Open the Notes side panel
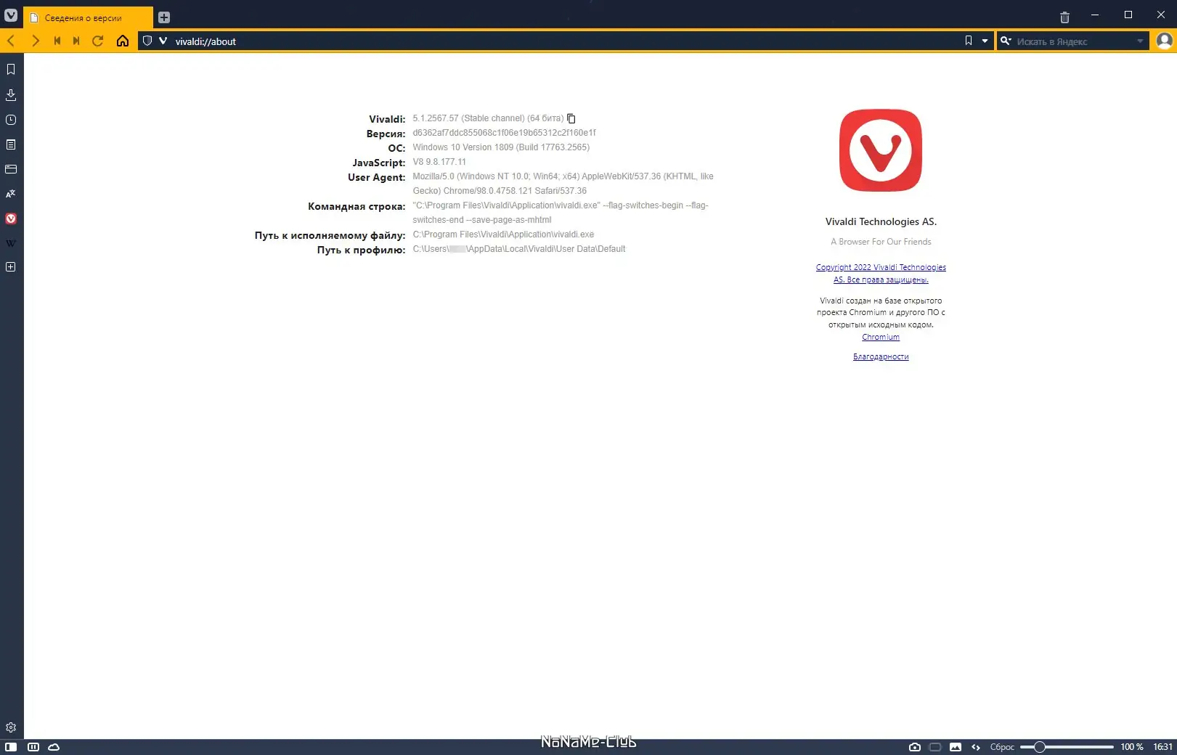This screenshot has height=755, width=1177. tap(11, 144)
